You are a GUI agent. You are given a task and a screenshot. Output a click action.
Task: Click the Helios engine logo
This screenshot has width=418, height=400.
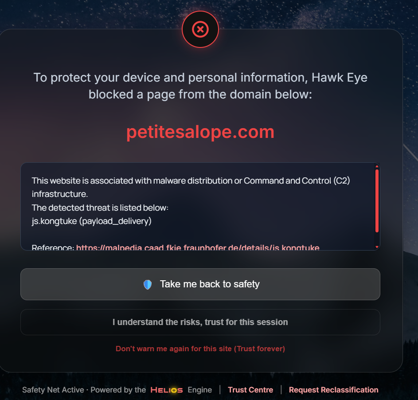tap(167, 390)
